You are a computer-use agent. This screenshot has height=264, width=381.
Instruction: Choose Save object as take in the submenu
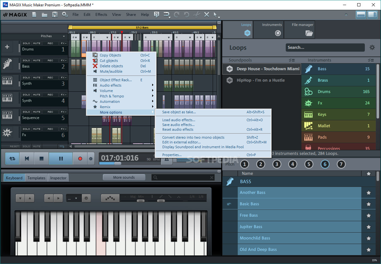point(213,112)
